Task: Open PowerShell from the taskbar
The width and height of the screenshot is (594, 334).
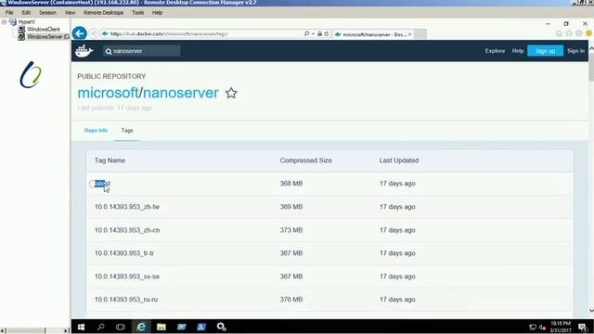Action: (201, 327)
